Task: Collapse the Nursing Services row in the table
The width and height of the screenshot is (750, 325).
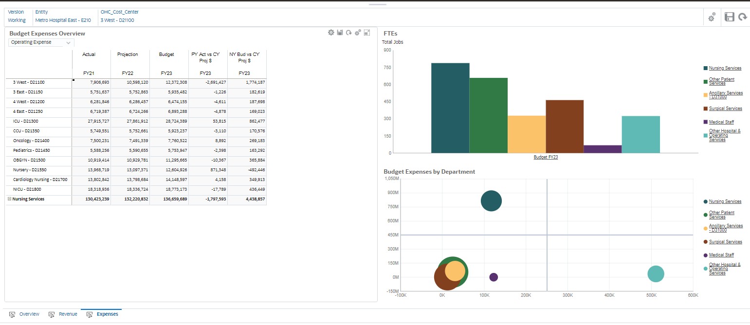Action: 11,199
